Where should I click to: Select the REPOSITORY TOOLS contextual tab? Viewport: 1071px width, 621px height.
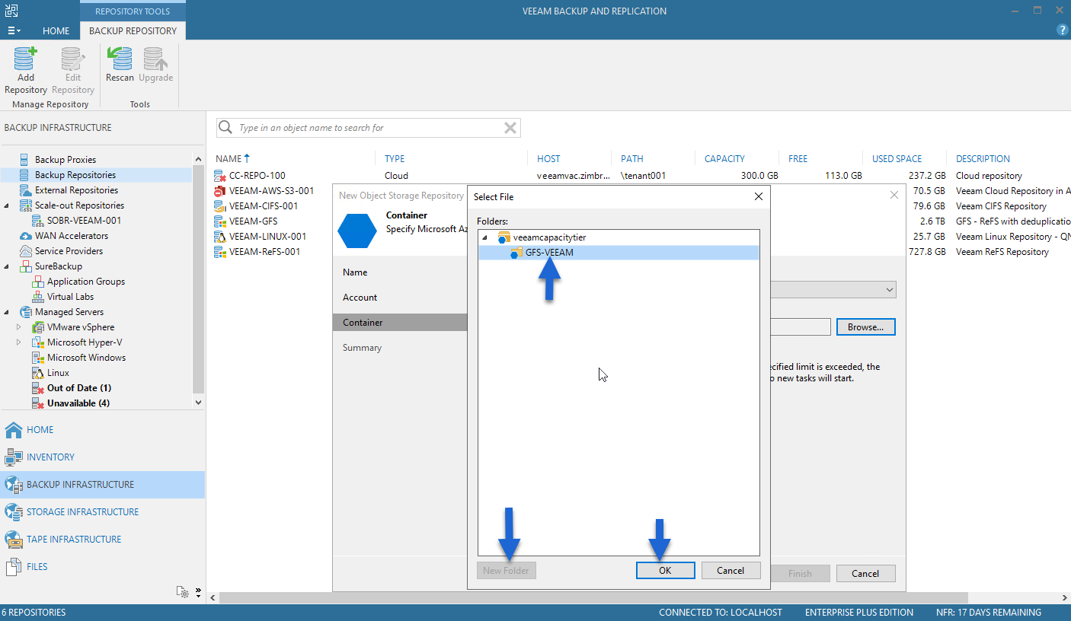133,11
